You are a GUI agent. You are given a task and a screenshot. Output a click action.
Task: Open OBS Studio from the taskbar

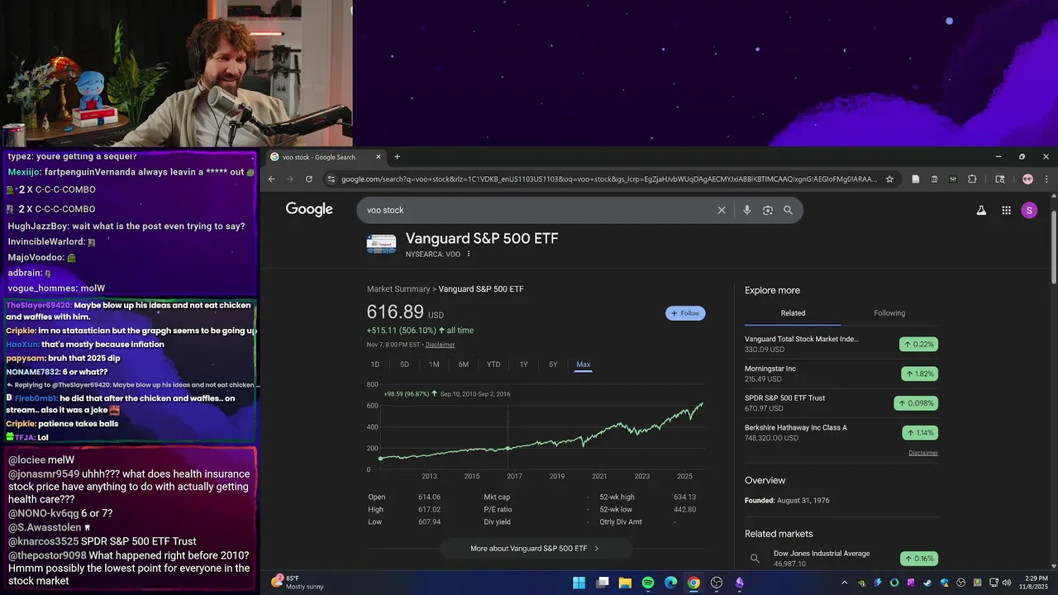tap(717, 583)
